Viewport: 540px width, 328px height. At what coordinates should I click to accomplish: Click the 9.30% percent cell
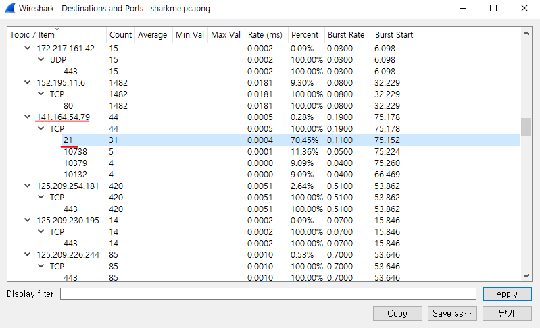click(302, 82)
